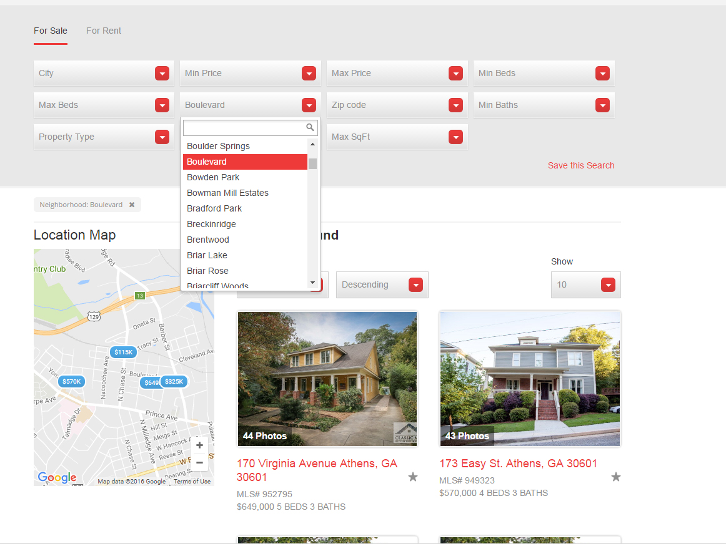Click the magnifier icon in neighborhood search box
This screenshot has height=544, width=726.
[311, 127]
